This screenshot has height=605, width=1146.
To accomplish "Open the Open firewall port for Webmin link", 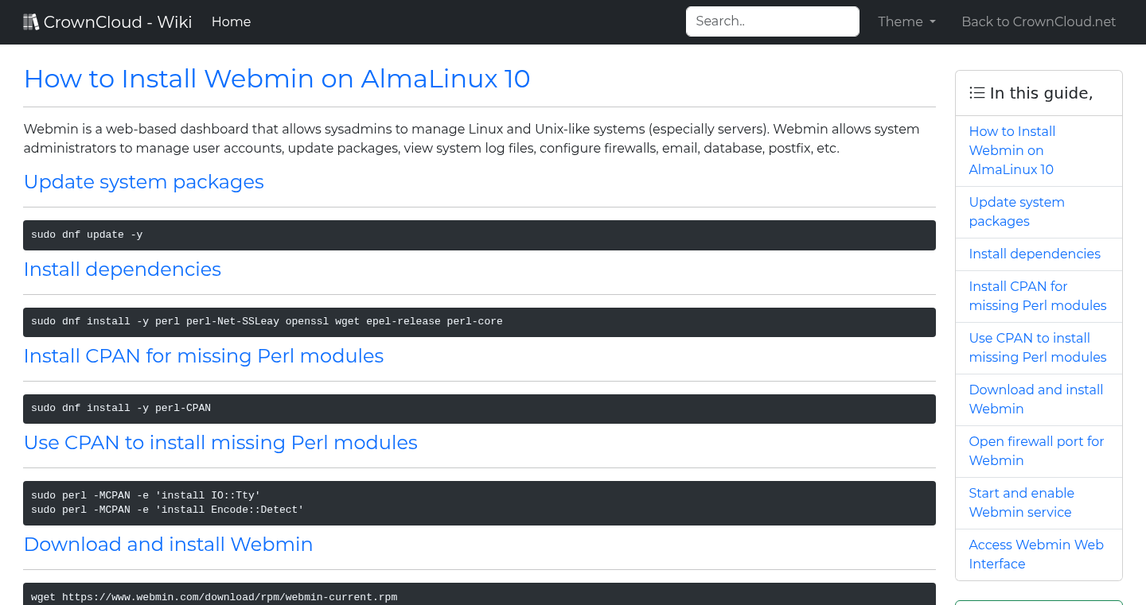I will pos(1036,451).
